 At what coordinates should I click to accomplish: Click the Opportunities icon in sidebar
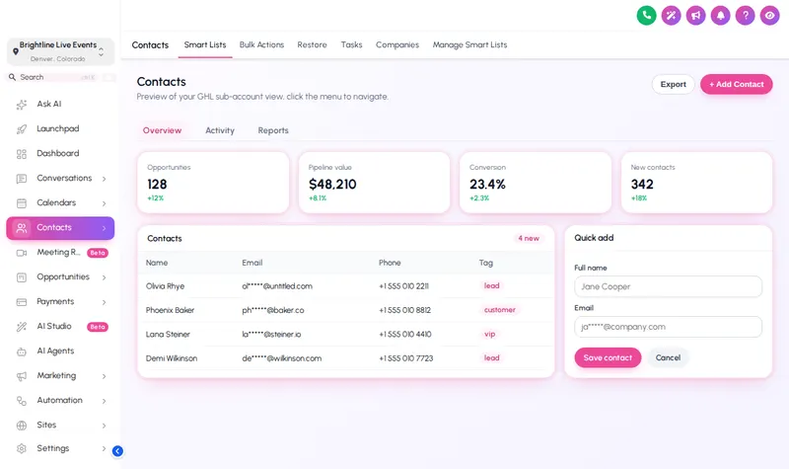[21, 277]
